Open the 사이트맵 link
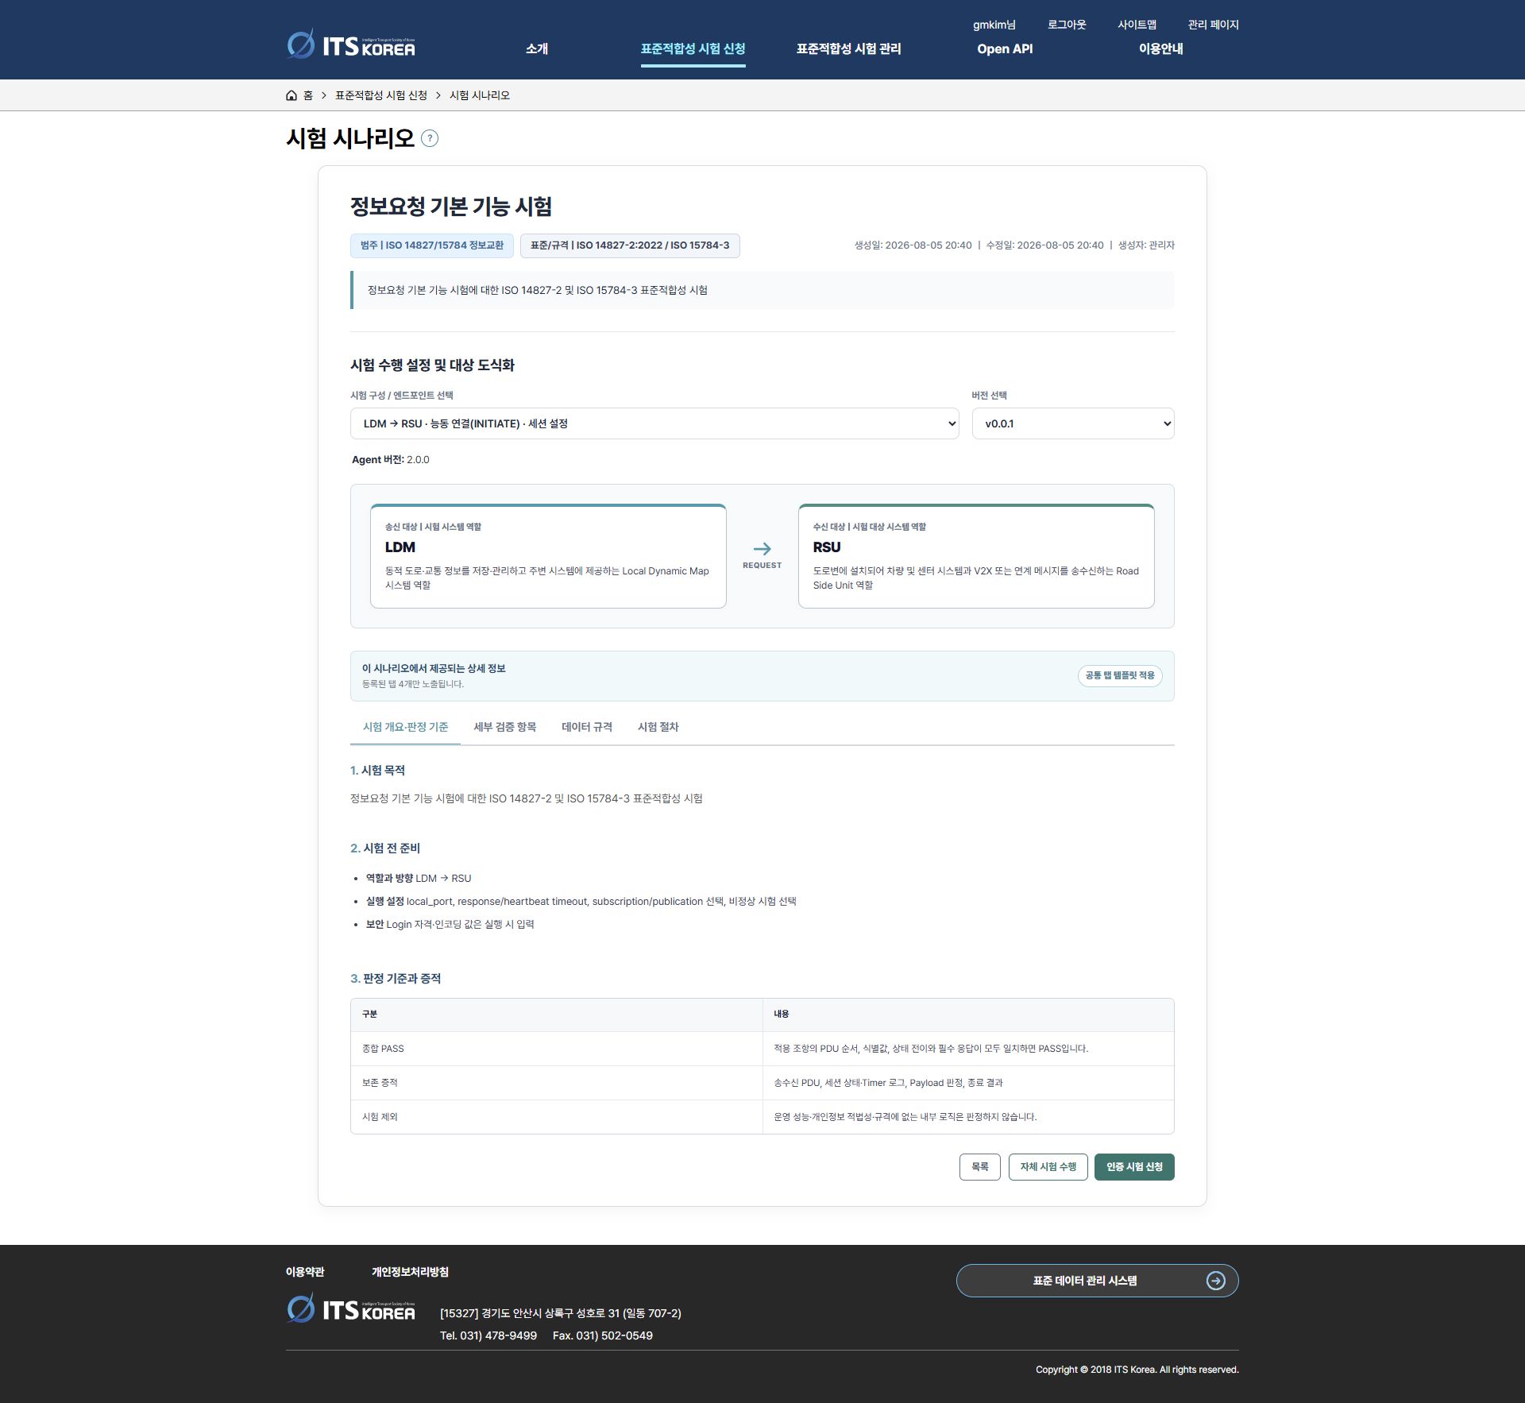This screenshot has height=1403, width=1525. click(1137, 25)
